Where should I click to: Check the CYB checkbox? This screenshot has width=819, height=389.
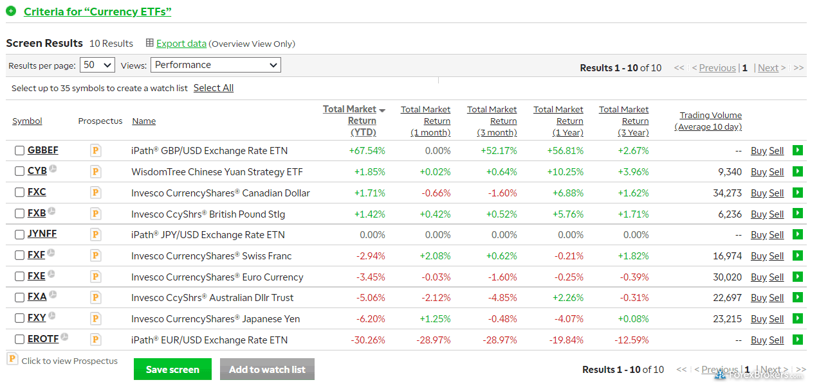[x=20, y=171]
